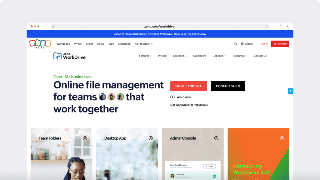Click the SIGN UP FOR FREE button

pos(188,86)
